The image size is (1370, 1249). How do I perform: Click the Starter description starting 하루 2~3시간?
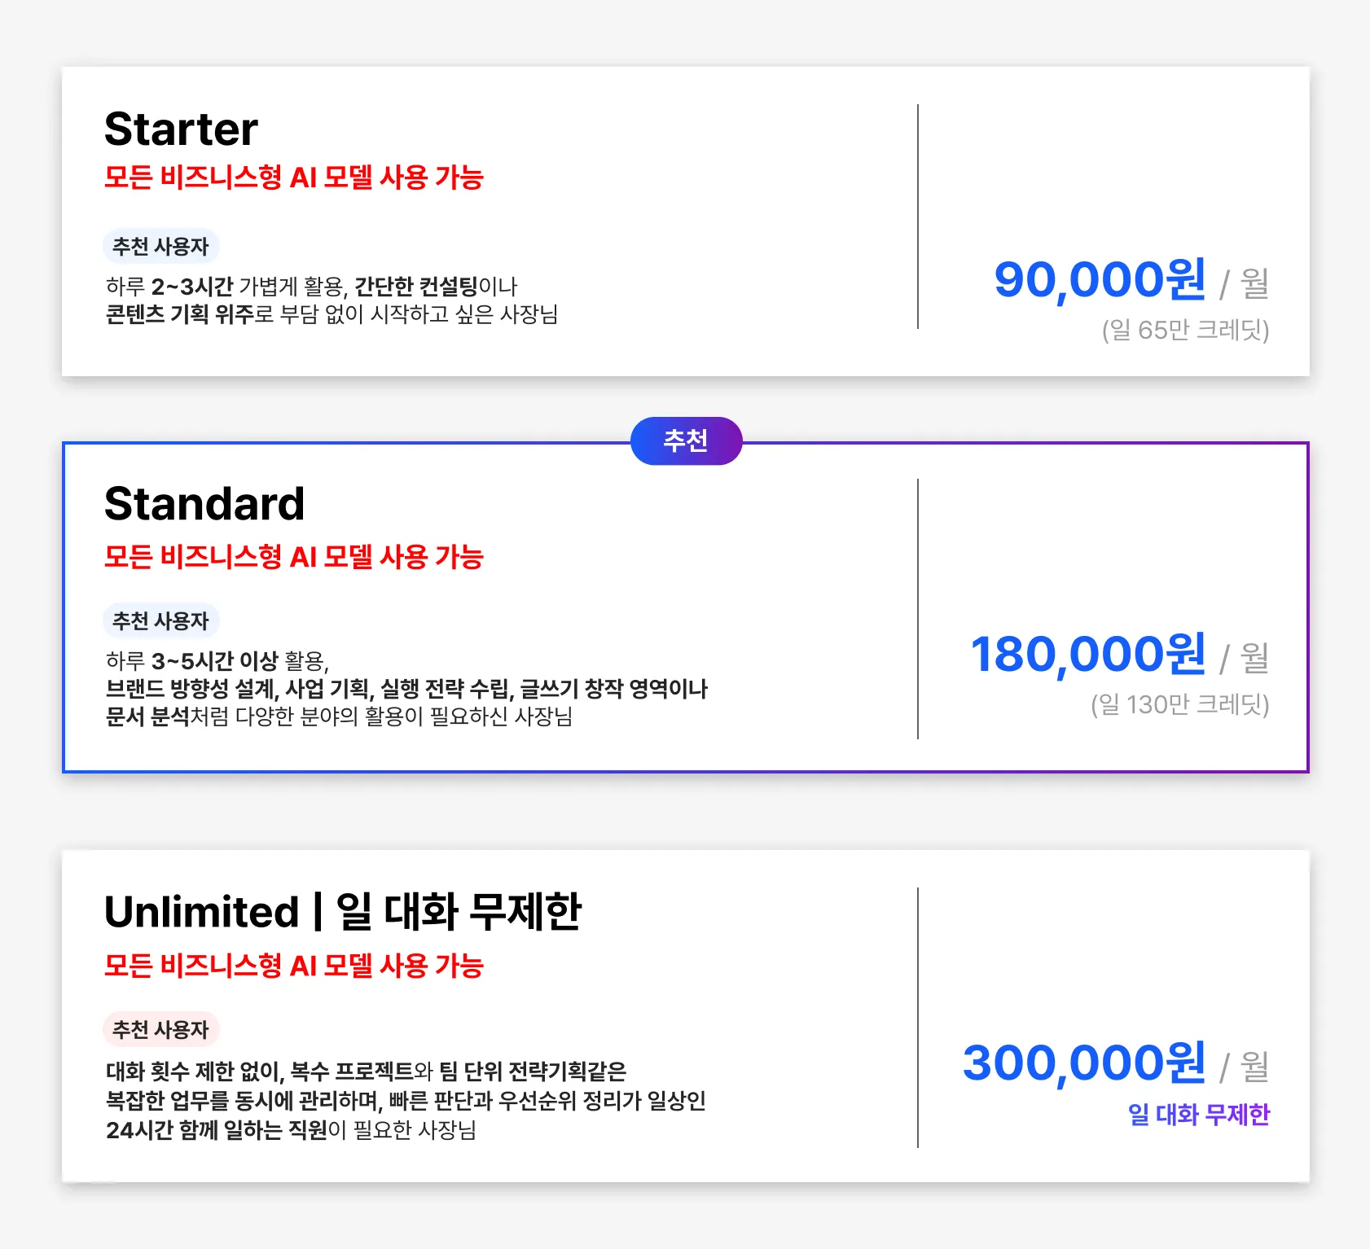[x=332, y=300]
